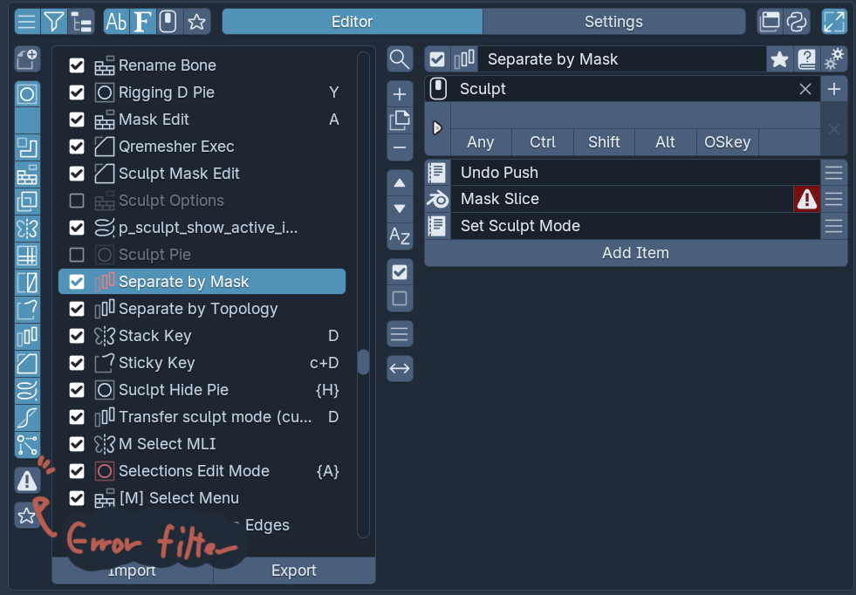Viewport: 856px width, 595px height.
Task: Sort menus alphabetically with AZ icon
Action: click(x=400, y=236)
